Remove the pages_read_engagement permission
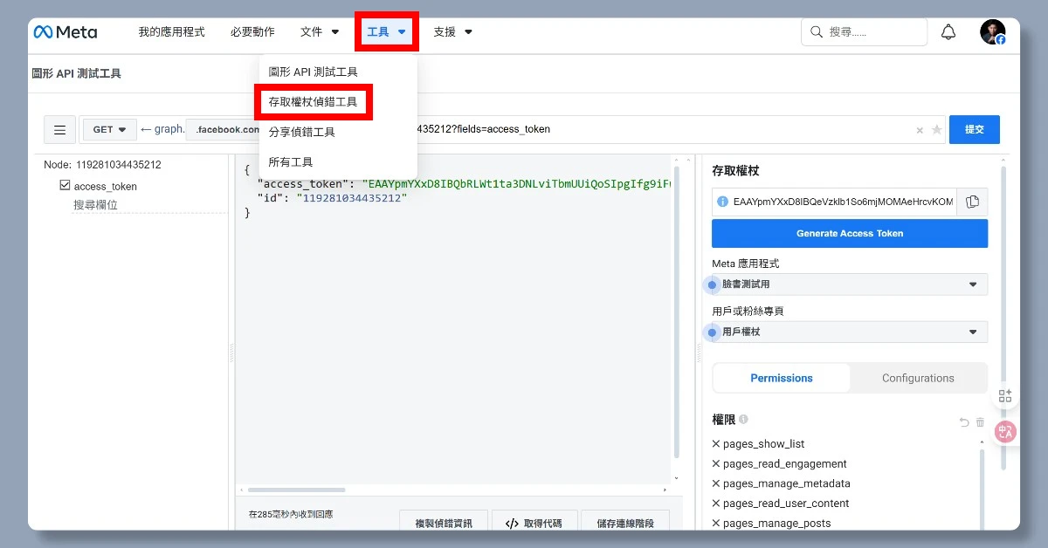1048x548 pixels. tap(716, 464)
